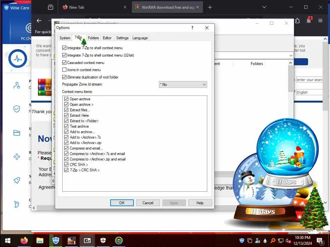Click 7-Zip file list vertical scrollbar

[x=290, y=78]
